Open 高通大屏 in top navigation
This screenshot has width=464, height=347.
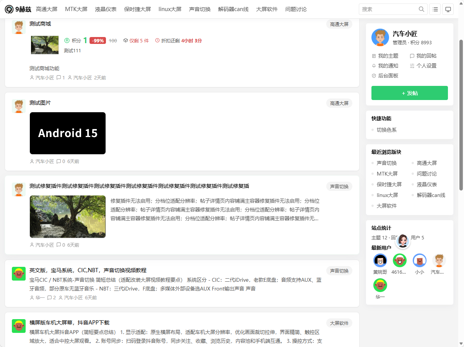[47, 9]
